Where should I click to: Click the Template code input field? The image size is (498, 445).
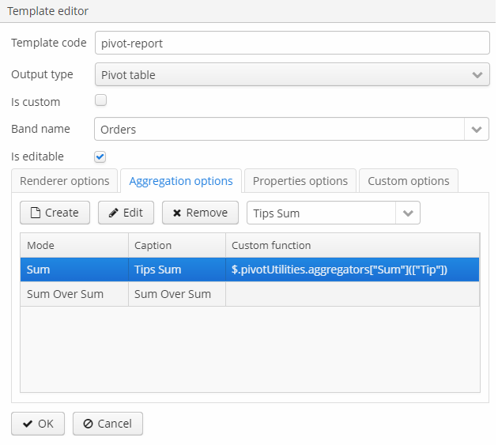[x=292, y=43]
